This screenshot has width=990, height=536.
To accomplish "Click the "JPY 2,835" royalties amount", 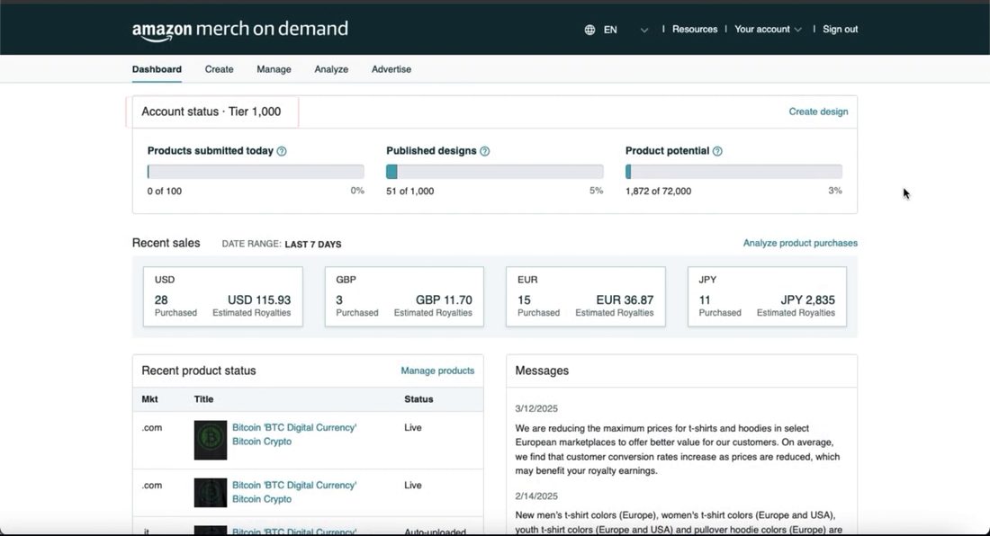I will (x=807, y=300).
